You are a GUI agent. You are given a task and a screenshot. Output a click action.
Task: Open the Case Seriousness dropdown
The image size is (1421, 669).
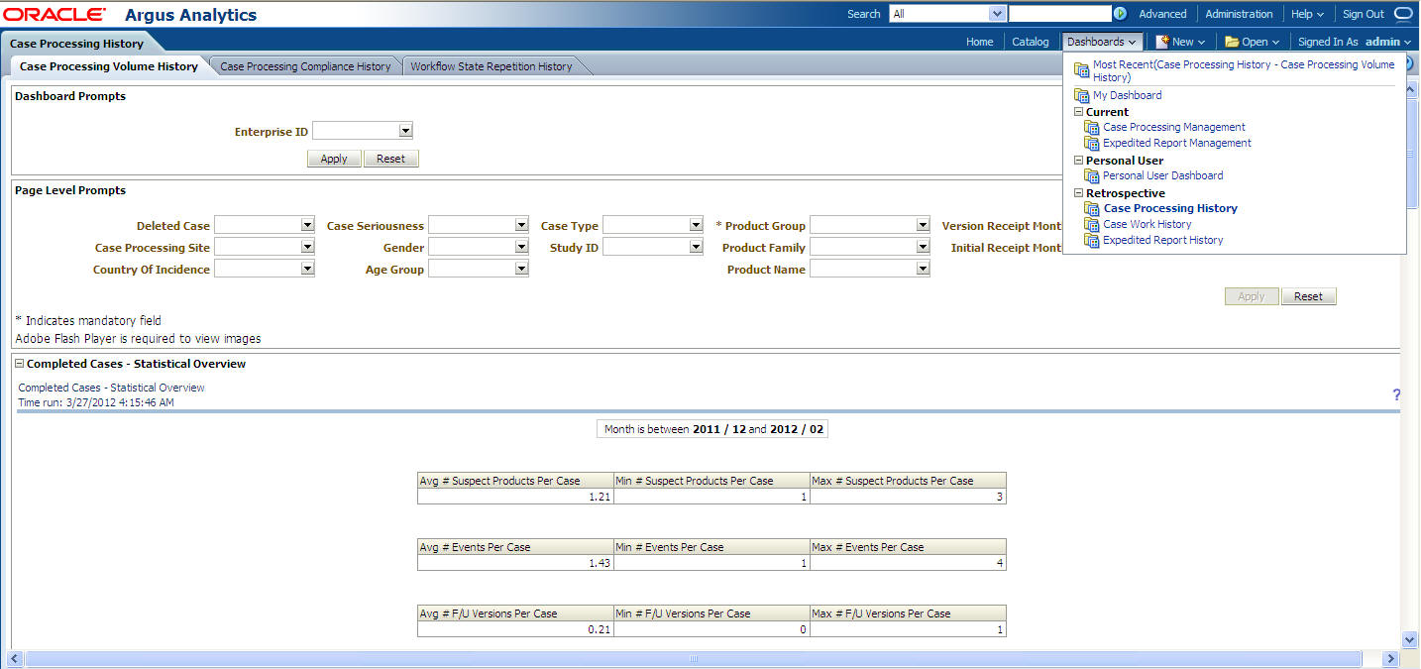point(521,225)
